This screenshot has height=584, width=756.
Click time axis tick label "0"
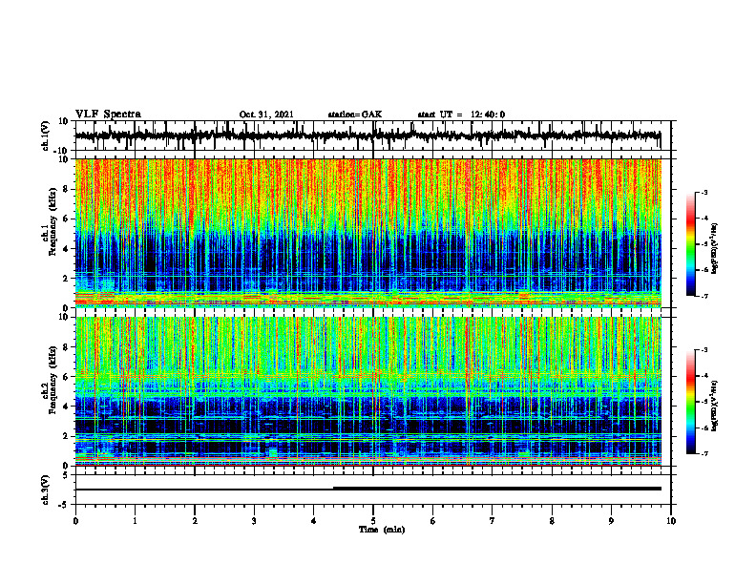75,521
